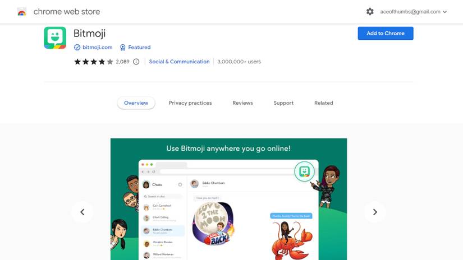Open the settings gear icon
This screenshot has width=463, height=260.
coord(370,12)
